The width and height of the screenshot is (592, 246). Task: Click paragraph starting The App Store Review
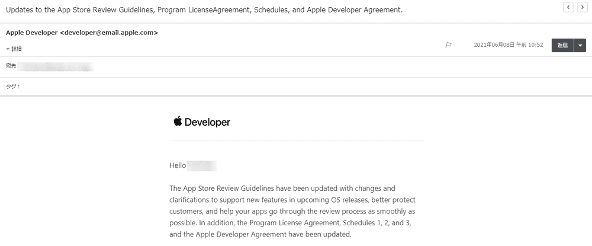292,211
